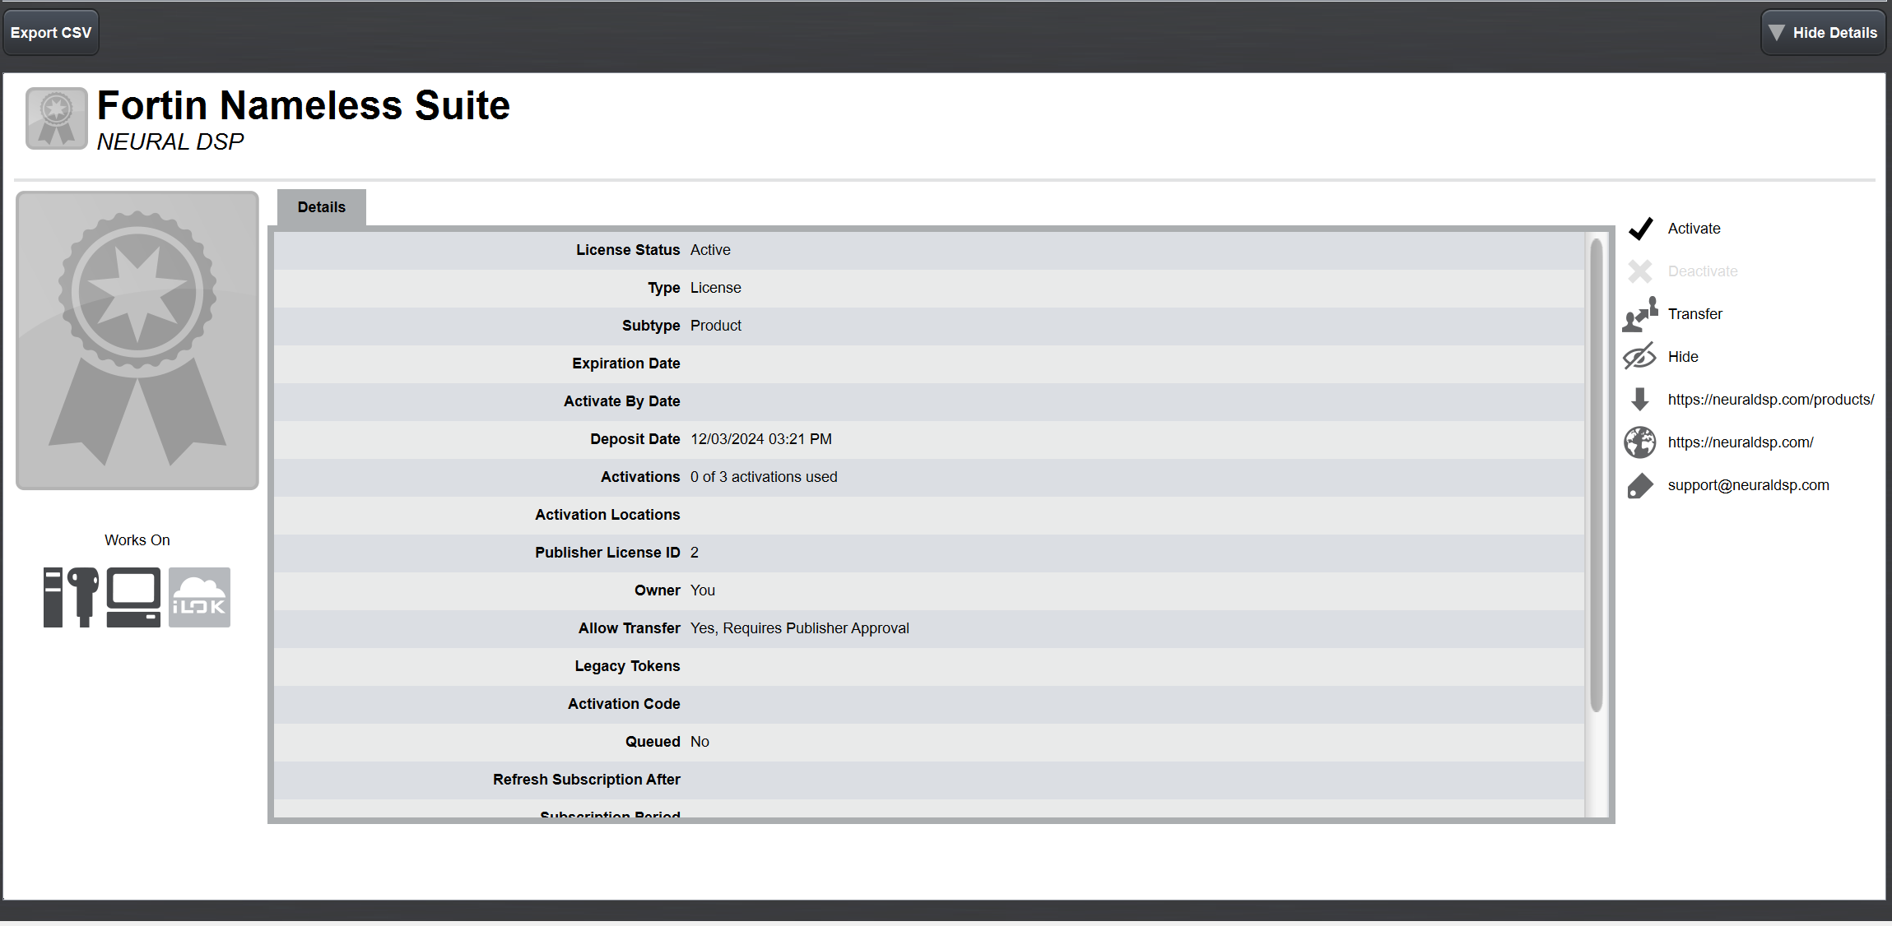Click the crossed-out eye Hide icon
Viewport: 1892px width, 926px height.
point(1639,357)
